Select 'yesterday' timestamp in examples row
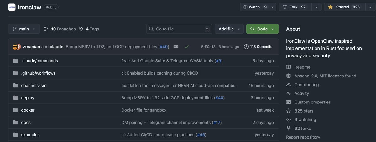Image resolution: width=376 pixels, height=142 pixels. click(264, 135)
